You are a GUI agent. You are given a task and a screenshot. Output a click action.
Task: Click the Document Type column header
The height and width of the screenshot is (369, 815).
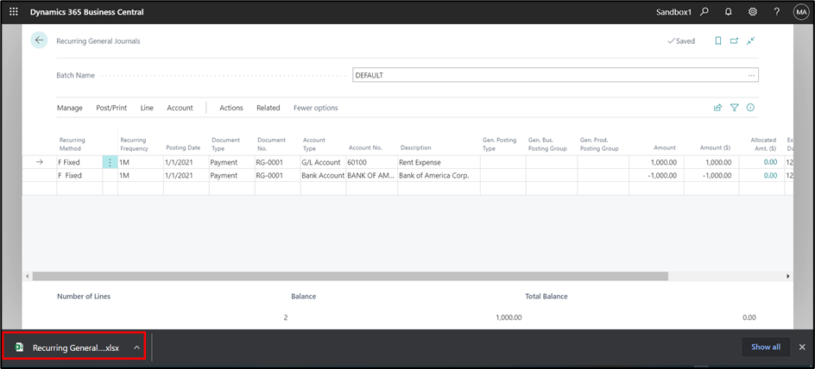pos(225,144)
